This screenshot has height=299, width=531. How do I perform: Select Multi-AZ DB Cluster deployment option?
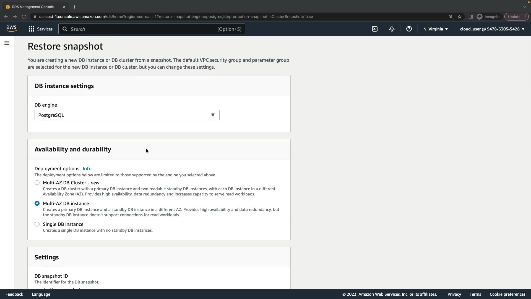click(x=37, y=183)
